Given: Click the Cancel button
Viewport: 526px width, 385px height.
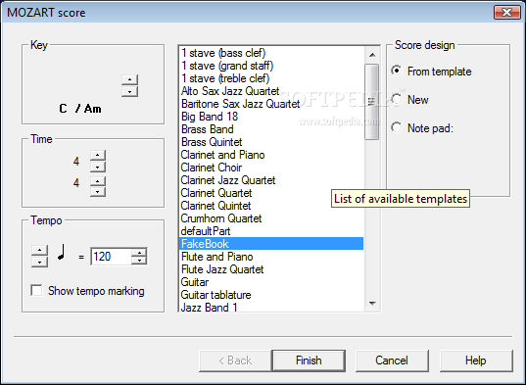Looking at the screenshot, I should click(x=392, y=361).
